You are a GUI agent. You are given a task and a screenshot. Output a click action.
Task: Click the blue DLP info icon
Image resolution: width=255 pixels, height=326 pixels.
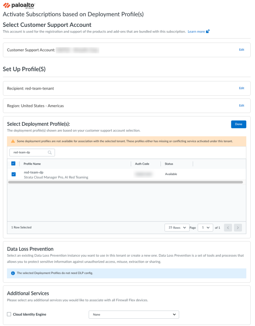click(13, 273)
